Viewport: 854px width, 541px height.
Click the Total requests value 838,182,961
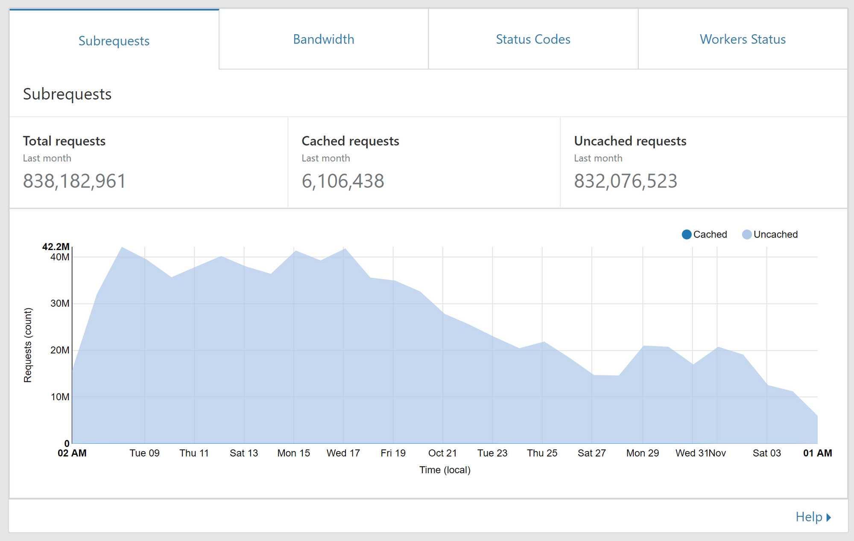click(x=74, y=181)
